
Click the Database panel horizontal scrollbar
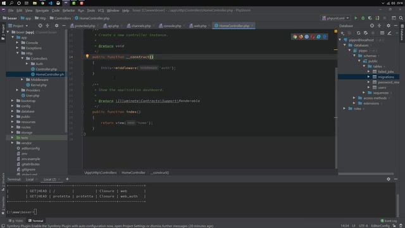coord(366,174)
